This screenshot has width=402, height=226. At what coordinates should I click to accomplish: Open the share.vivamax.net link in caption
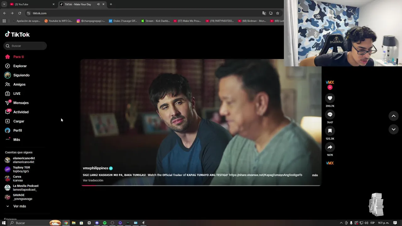click(265, 175)
